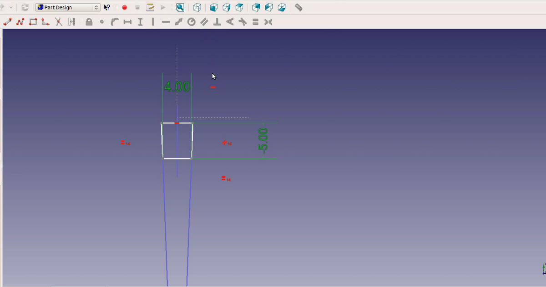Select the Trim edge tool
This screenshot has width=546, height=287.
click(59, 21)
